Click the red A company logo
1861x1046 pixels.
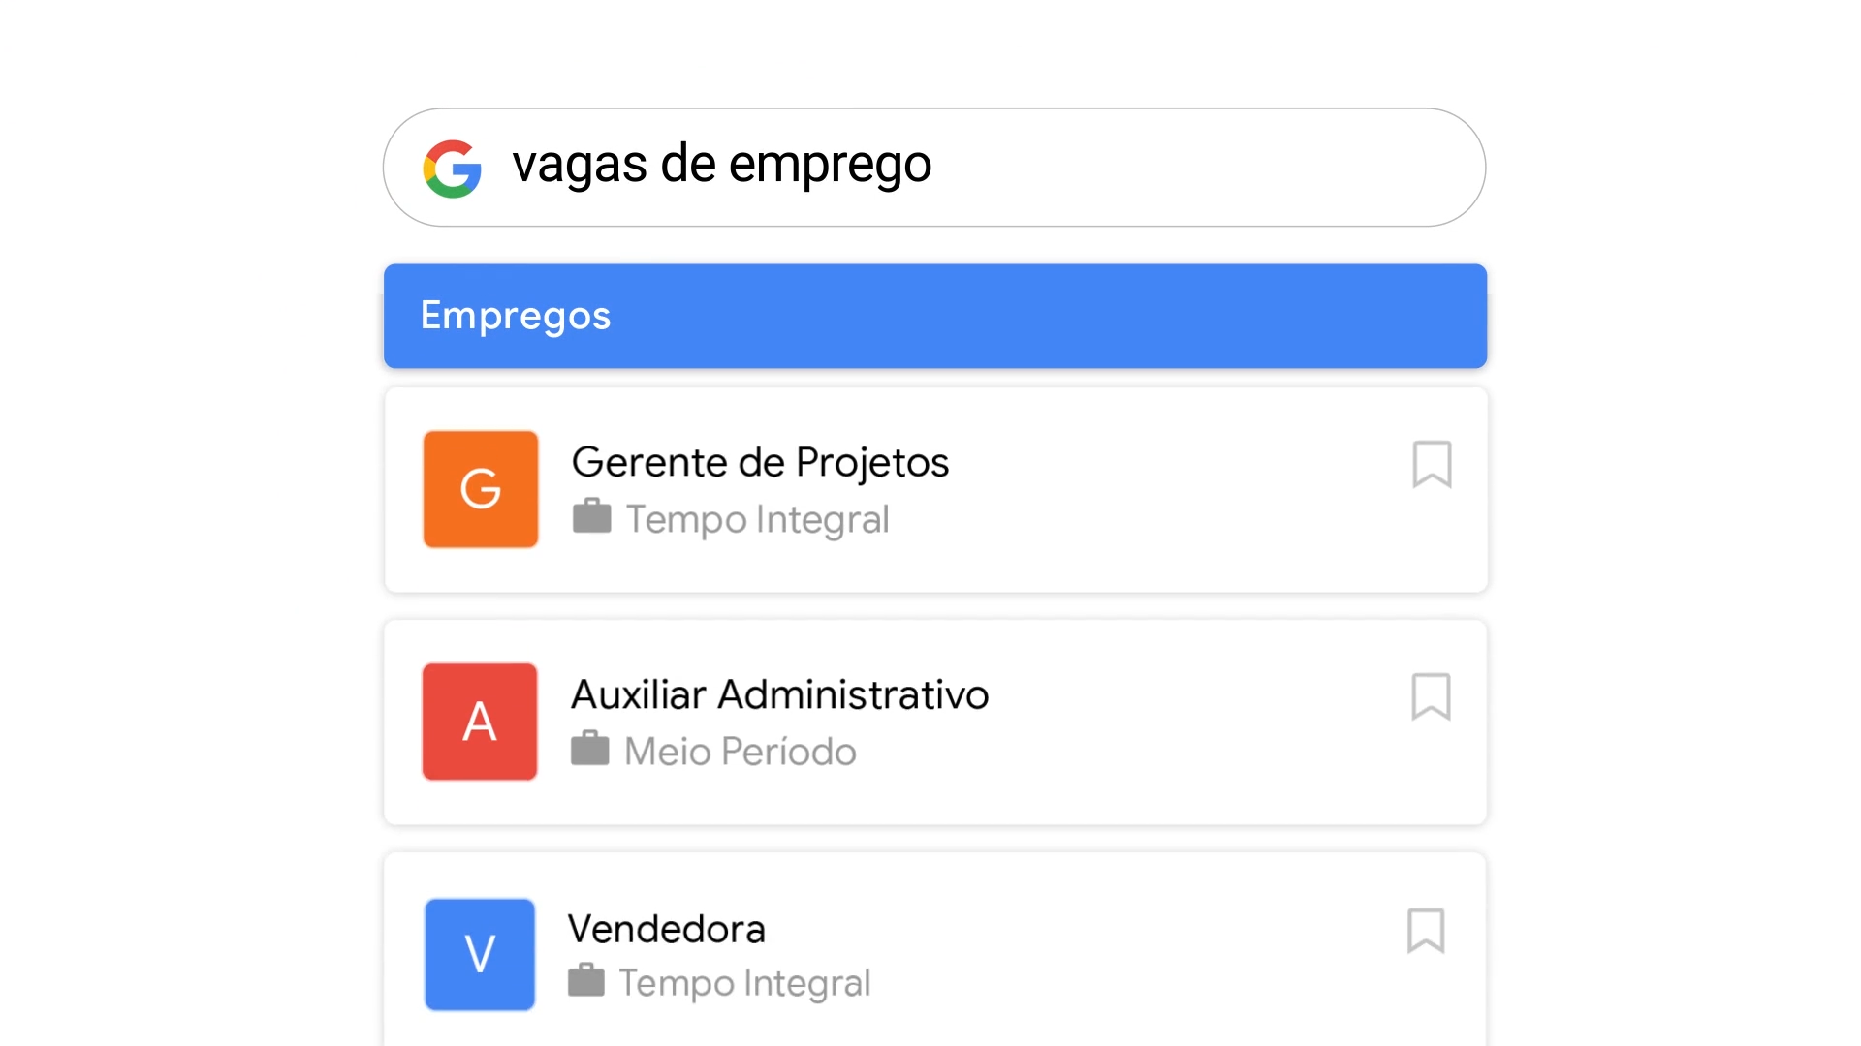(480, 722)
